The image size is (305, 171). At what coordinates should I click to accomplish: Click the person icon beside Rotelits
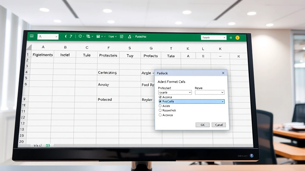(130, 37)
